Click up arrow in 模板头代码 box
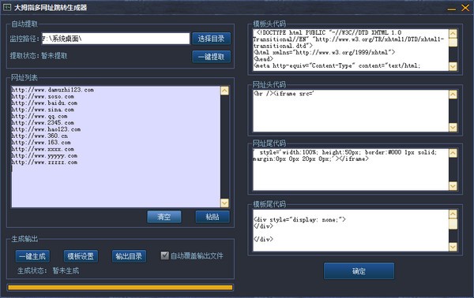474x298 pixels. pyautogui.click(x=453, y=33)
